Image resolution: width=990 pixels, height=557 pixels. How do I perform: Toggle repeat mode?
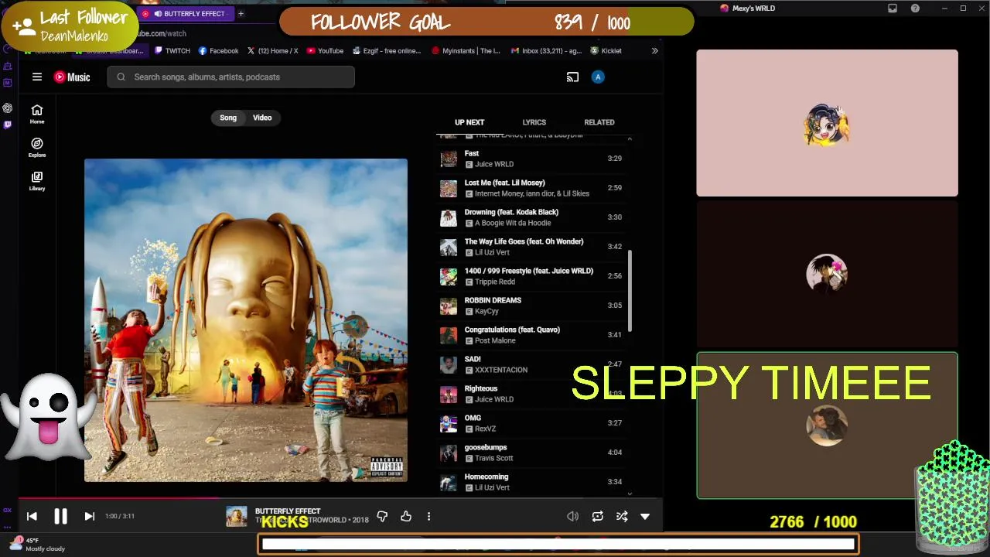[x=597, y=516]
